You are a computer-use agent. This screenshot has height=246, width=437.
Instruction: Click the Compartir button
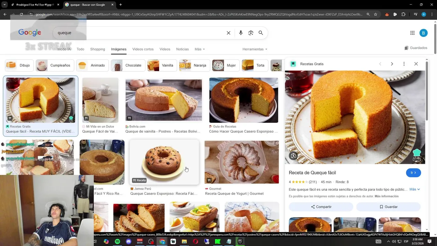coord(321,207)
